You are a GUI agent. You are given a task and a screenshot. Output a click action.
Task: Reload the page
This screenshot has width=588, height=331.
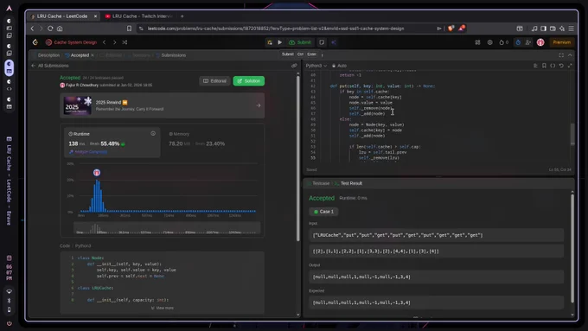pos(50,29)
